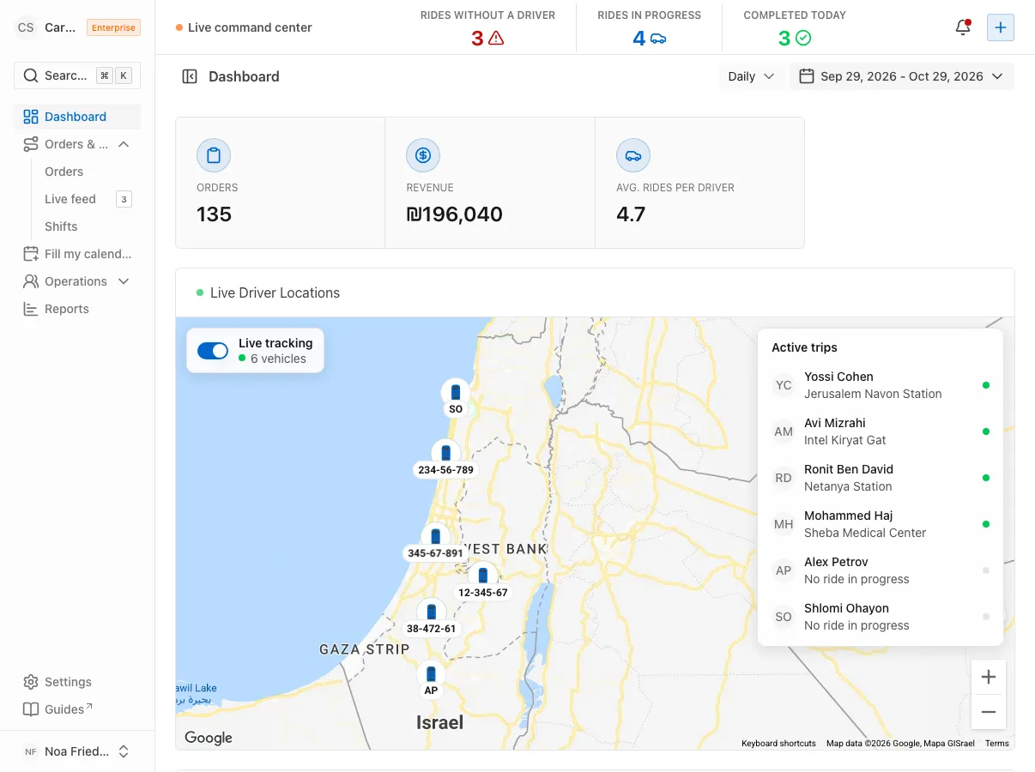Open the Daily period dropdown
1035x772 pixels.
click(751, 76)
